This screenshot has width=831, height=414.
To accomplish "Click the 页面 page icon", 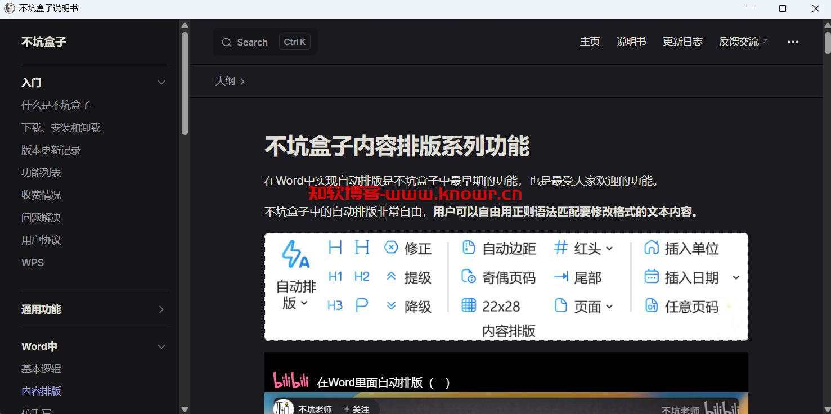I will pyautogui.click(x=561, y=305).
